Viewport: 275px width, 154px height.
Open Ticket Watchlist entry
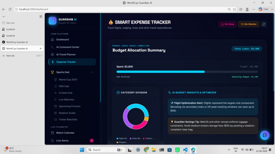coord(68,120)
